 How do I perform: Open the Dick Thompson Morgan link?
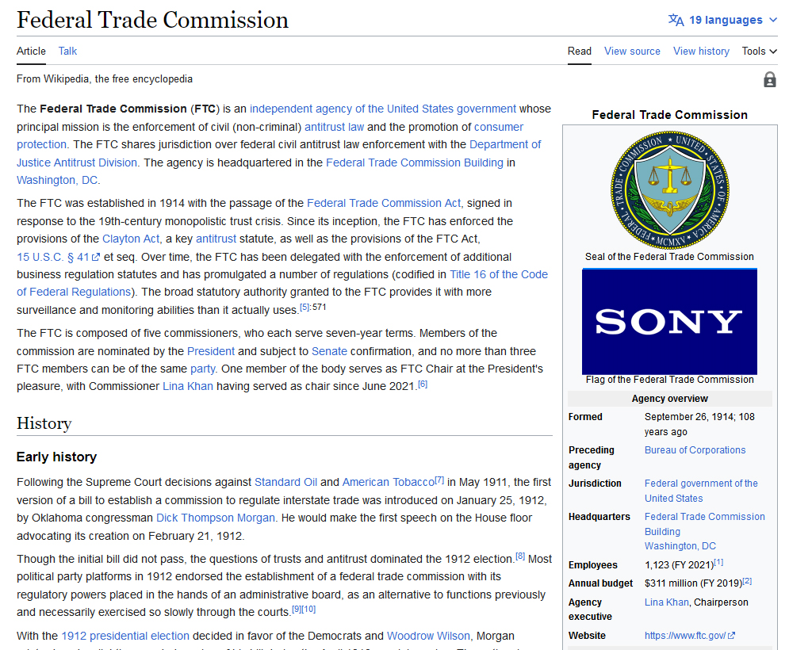[216, 518]
